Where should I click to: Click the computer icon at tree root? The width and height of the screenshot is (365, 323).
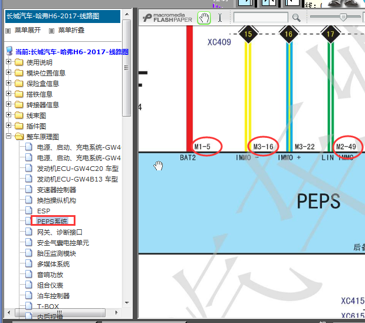[9, 51]
